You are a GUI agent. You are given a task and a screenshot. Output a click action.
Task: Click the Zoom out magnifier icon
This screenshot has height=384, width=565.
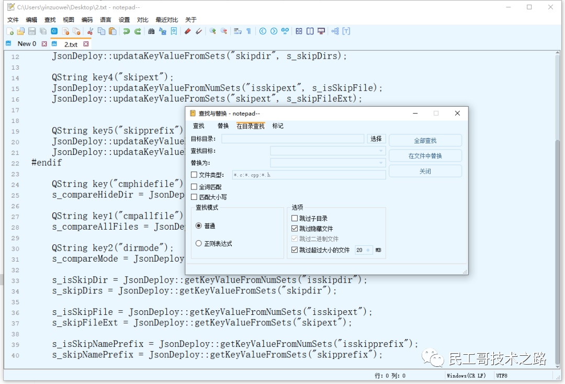[224, 31]
